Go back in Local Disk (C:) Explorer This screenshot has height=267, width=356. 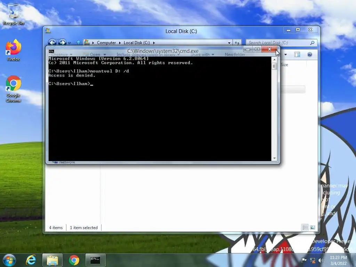click(x=52, y=42)
